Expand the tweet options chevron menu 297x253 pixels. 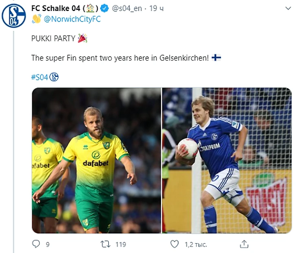288,8
